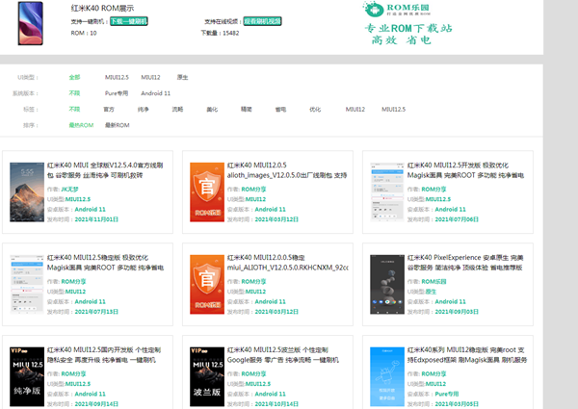Choose the 优化 tag filter
The image size is (578, 409).
point(315,109)
